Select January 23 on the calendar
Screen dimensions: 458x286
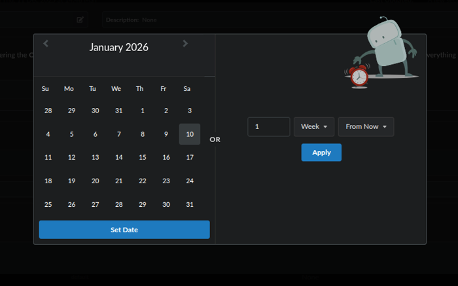pos(166,181)
